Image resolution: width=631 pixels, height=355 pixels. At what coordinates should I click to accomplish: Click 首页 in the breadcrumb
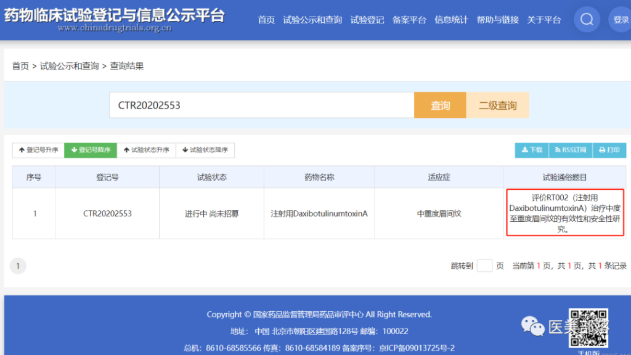coord(20,66)
